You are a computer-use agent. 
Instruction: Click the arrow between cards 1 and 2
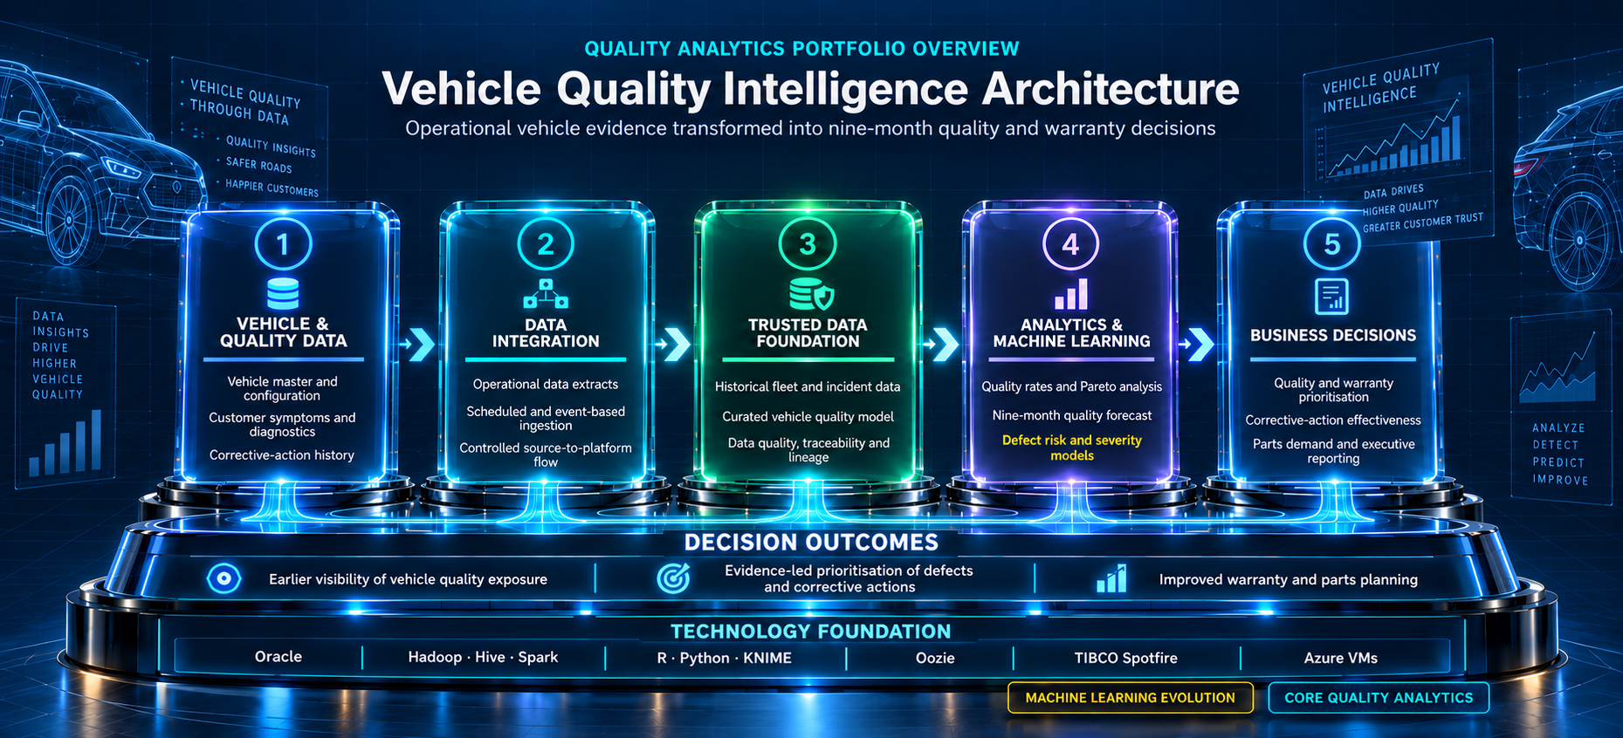tap(419, 344)
